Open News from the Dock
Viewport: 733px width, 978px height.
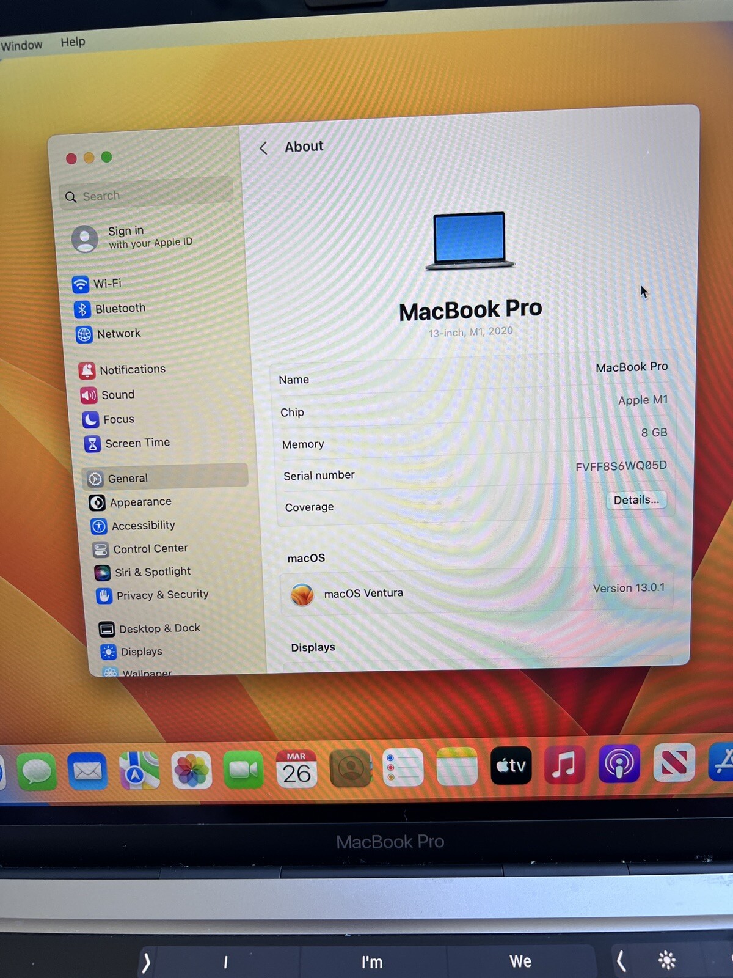pos(674,762)
